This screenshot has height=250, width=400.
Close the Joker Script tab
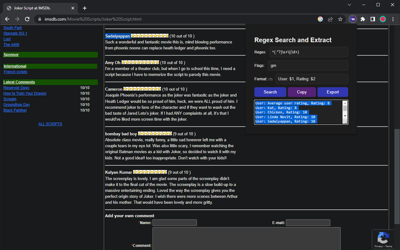(73, 8)
